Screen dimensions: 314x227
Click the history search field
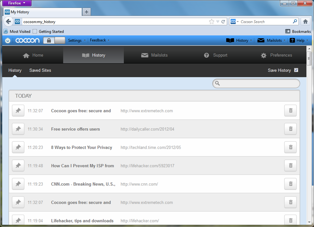(x=256, y=83)
